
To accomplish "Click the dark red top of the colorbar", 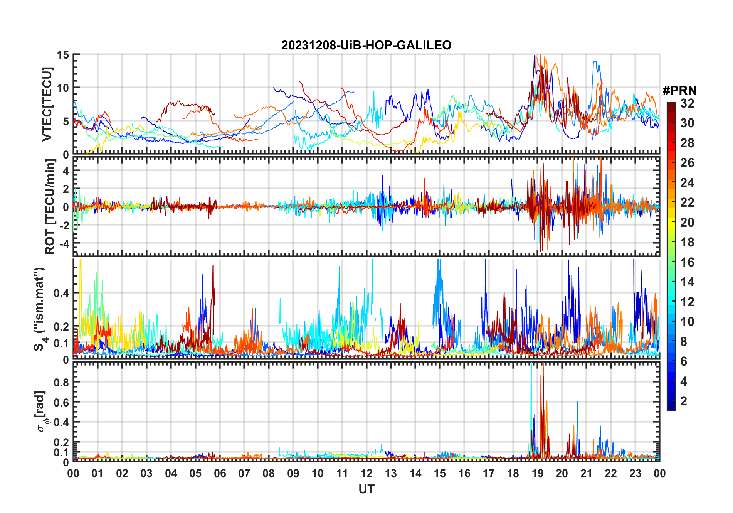I will 671,107.
